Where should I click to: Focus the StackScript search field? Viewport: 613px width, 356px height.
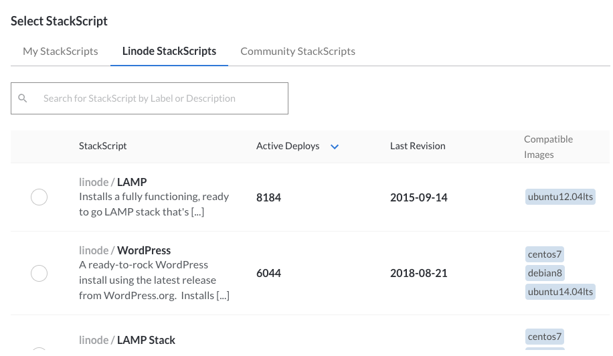161,98
